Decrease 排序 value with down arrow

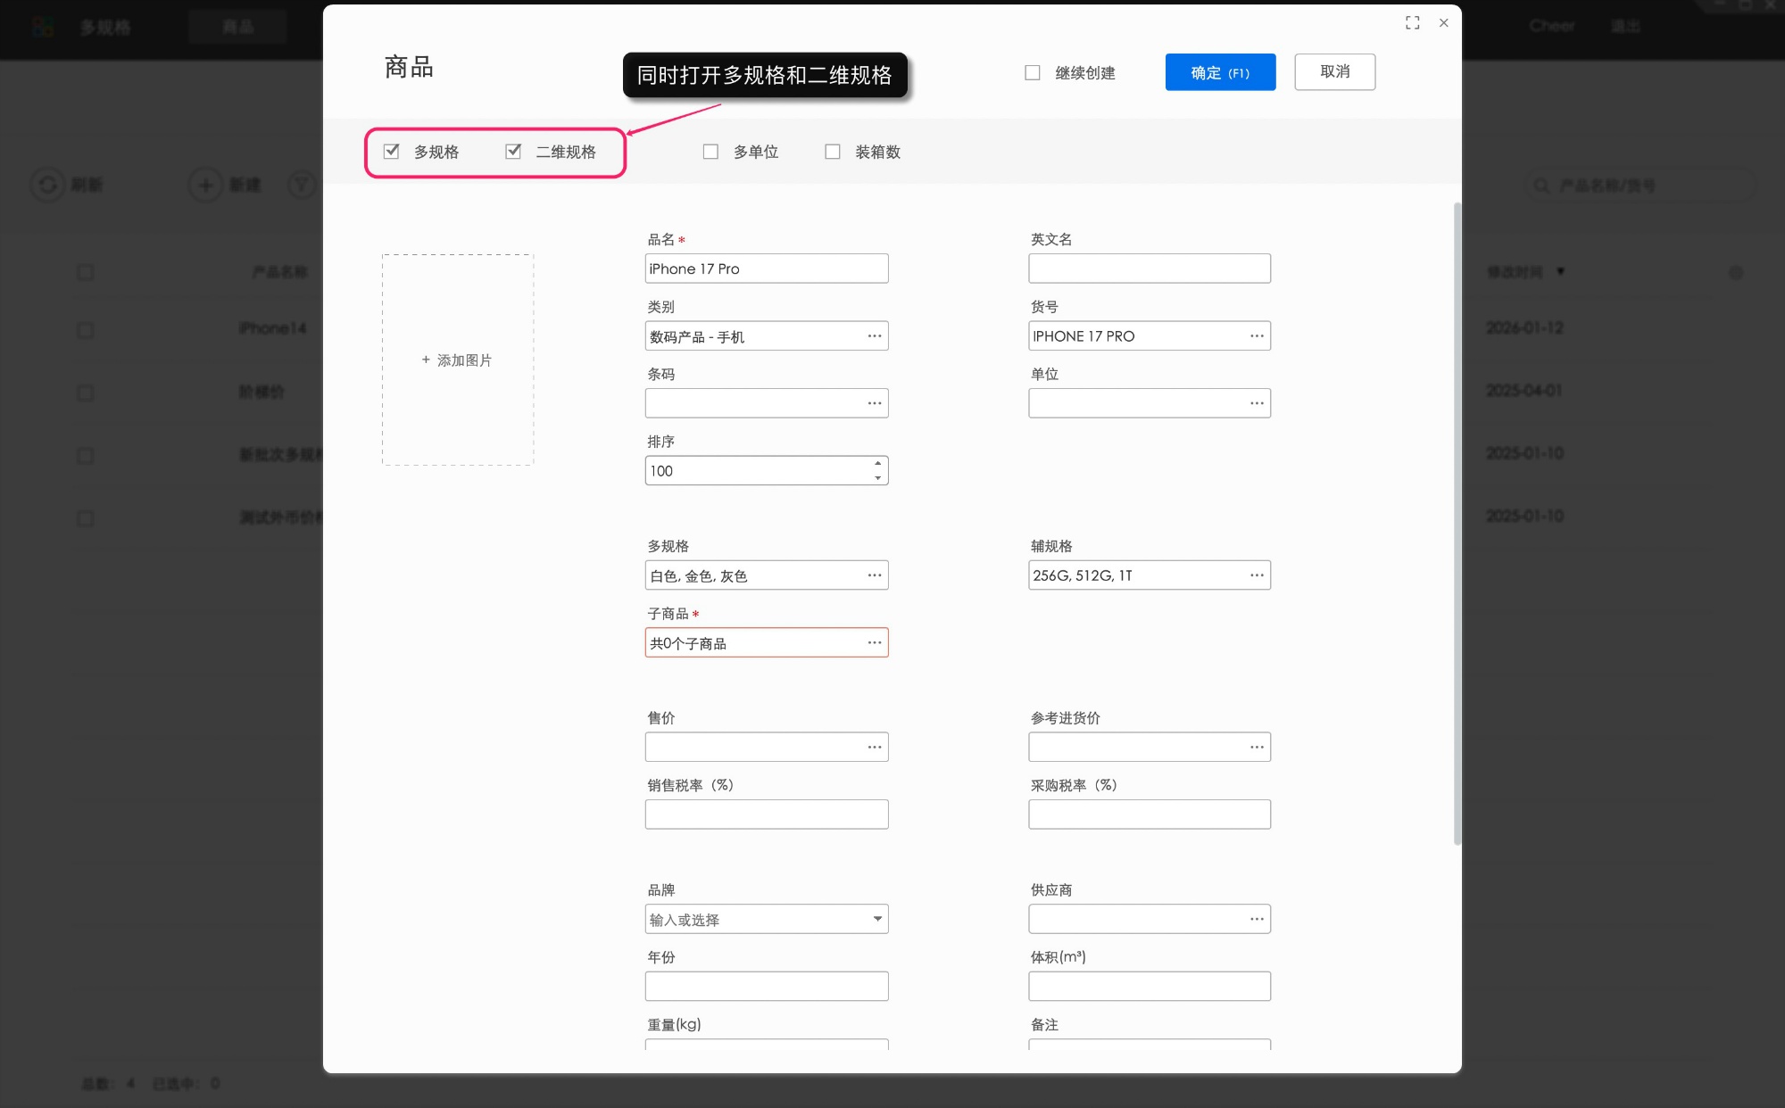[x=878, y=478]
